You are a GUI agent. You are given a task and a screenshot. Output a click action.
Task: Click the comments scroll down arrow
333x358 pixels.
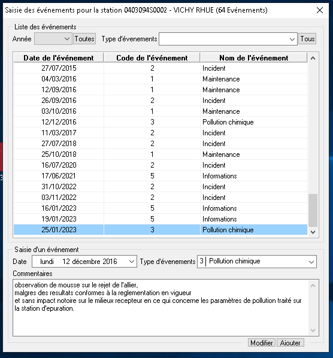pos(313,330)
